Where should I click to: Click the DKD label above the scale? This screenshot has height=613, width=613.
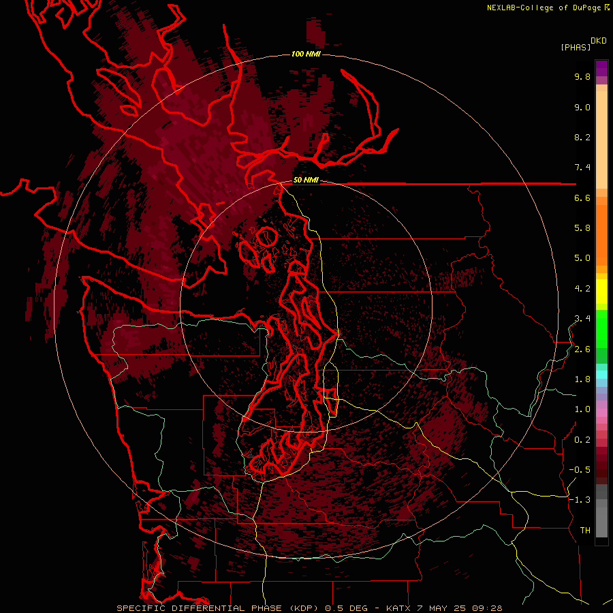pyautogui.click(x=599, y=41)
